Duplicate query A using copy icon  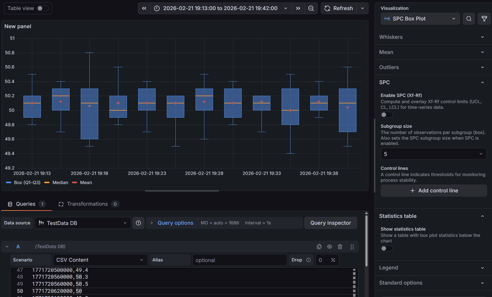coord(319,247)
